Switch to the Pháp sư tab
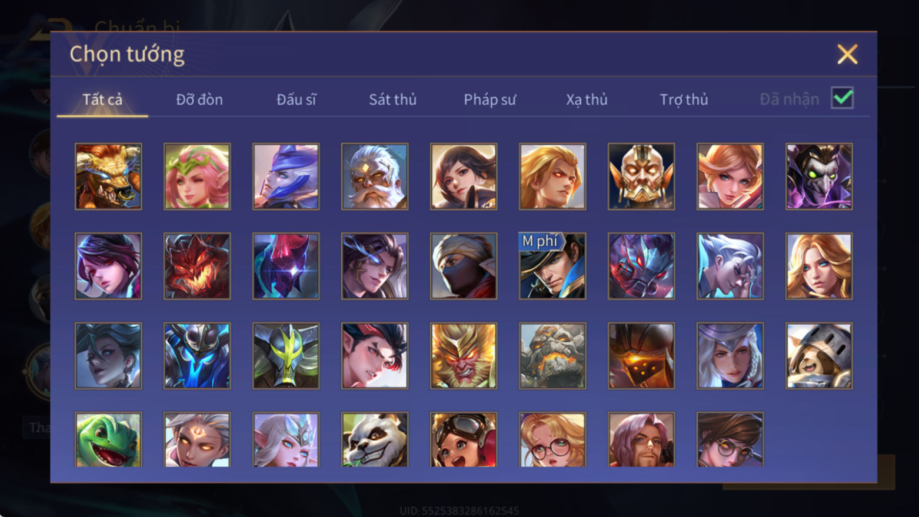The width and height of the screenshot is (919, 517). point(490,99)
